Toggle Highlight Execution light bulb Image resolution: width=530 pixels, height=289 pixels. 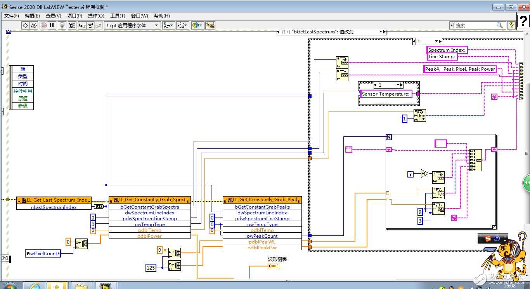click(62, 25)
